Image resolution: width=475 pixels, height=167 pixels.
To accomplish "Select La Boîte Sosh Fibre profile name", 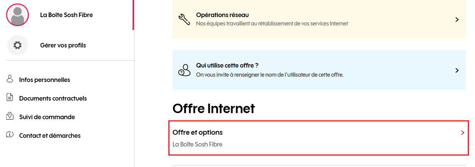I will pos(67,15).
